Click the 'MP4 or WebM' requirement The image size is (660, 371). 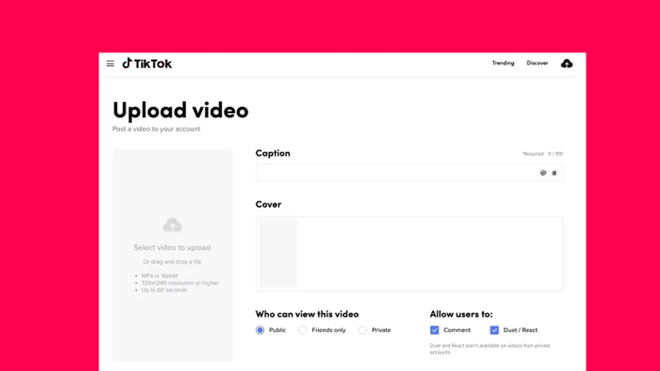[x=159, y=276]
